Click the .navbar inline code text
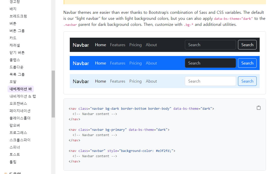Screen dimensions: 270x174 click(70, 25)
